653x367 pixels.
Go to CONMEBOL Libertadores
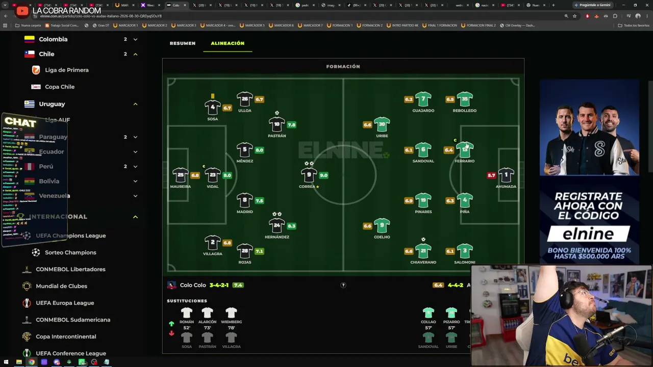point(70,269)
